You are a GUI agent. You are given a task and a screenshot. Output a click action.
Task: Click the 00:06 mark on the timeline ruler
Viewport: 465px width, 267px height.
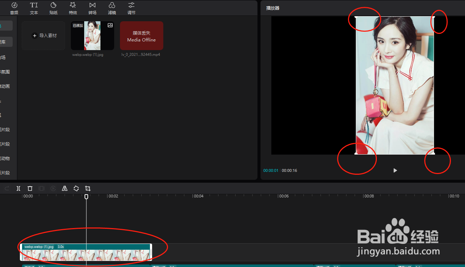[x=284, y=196]
